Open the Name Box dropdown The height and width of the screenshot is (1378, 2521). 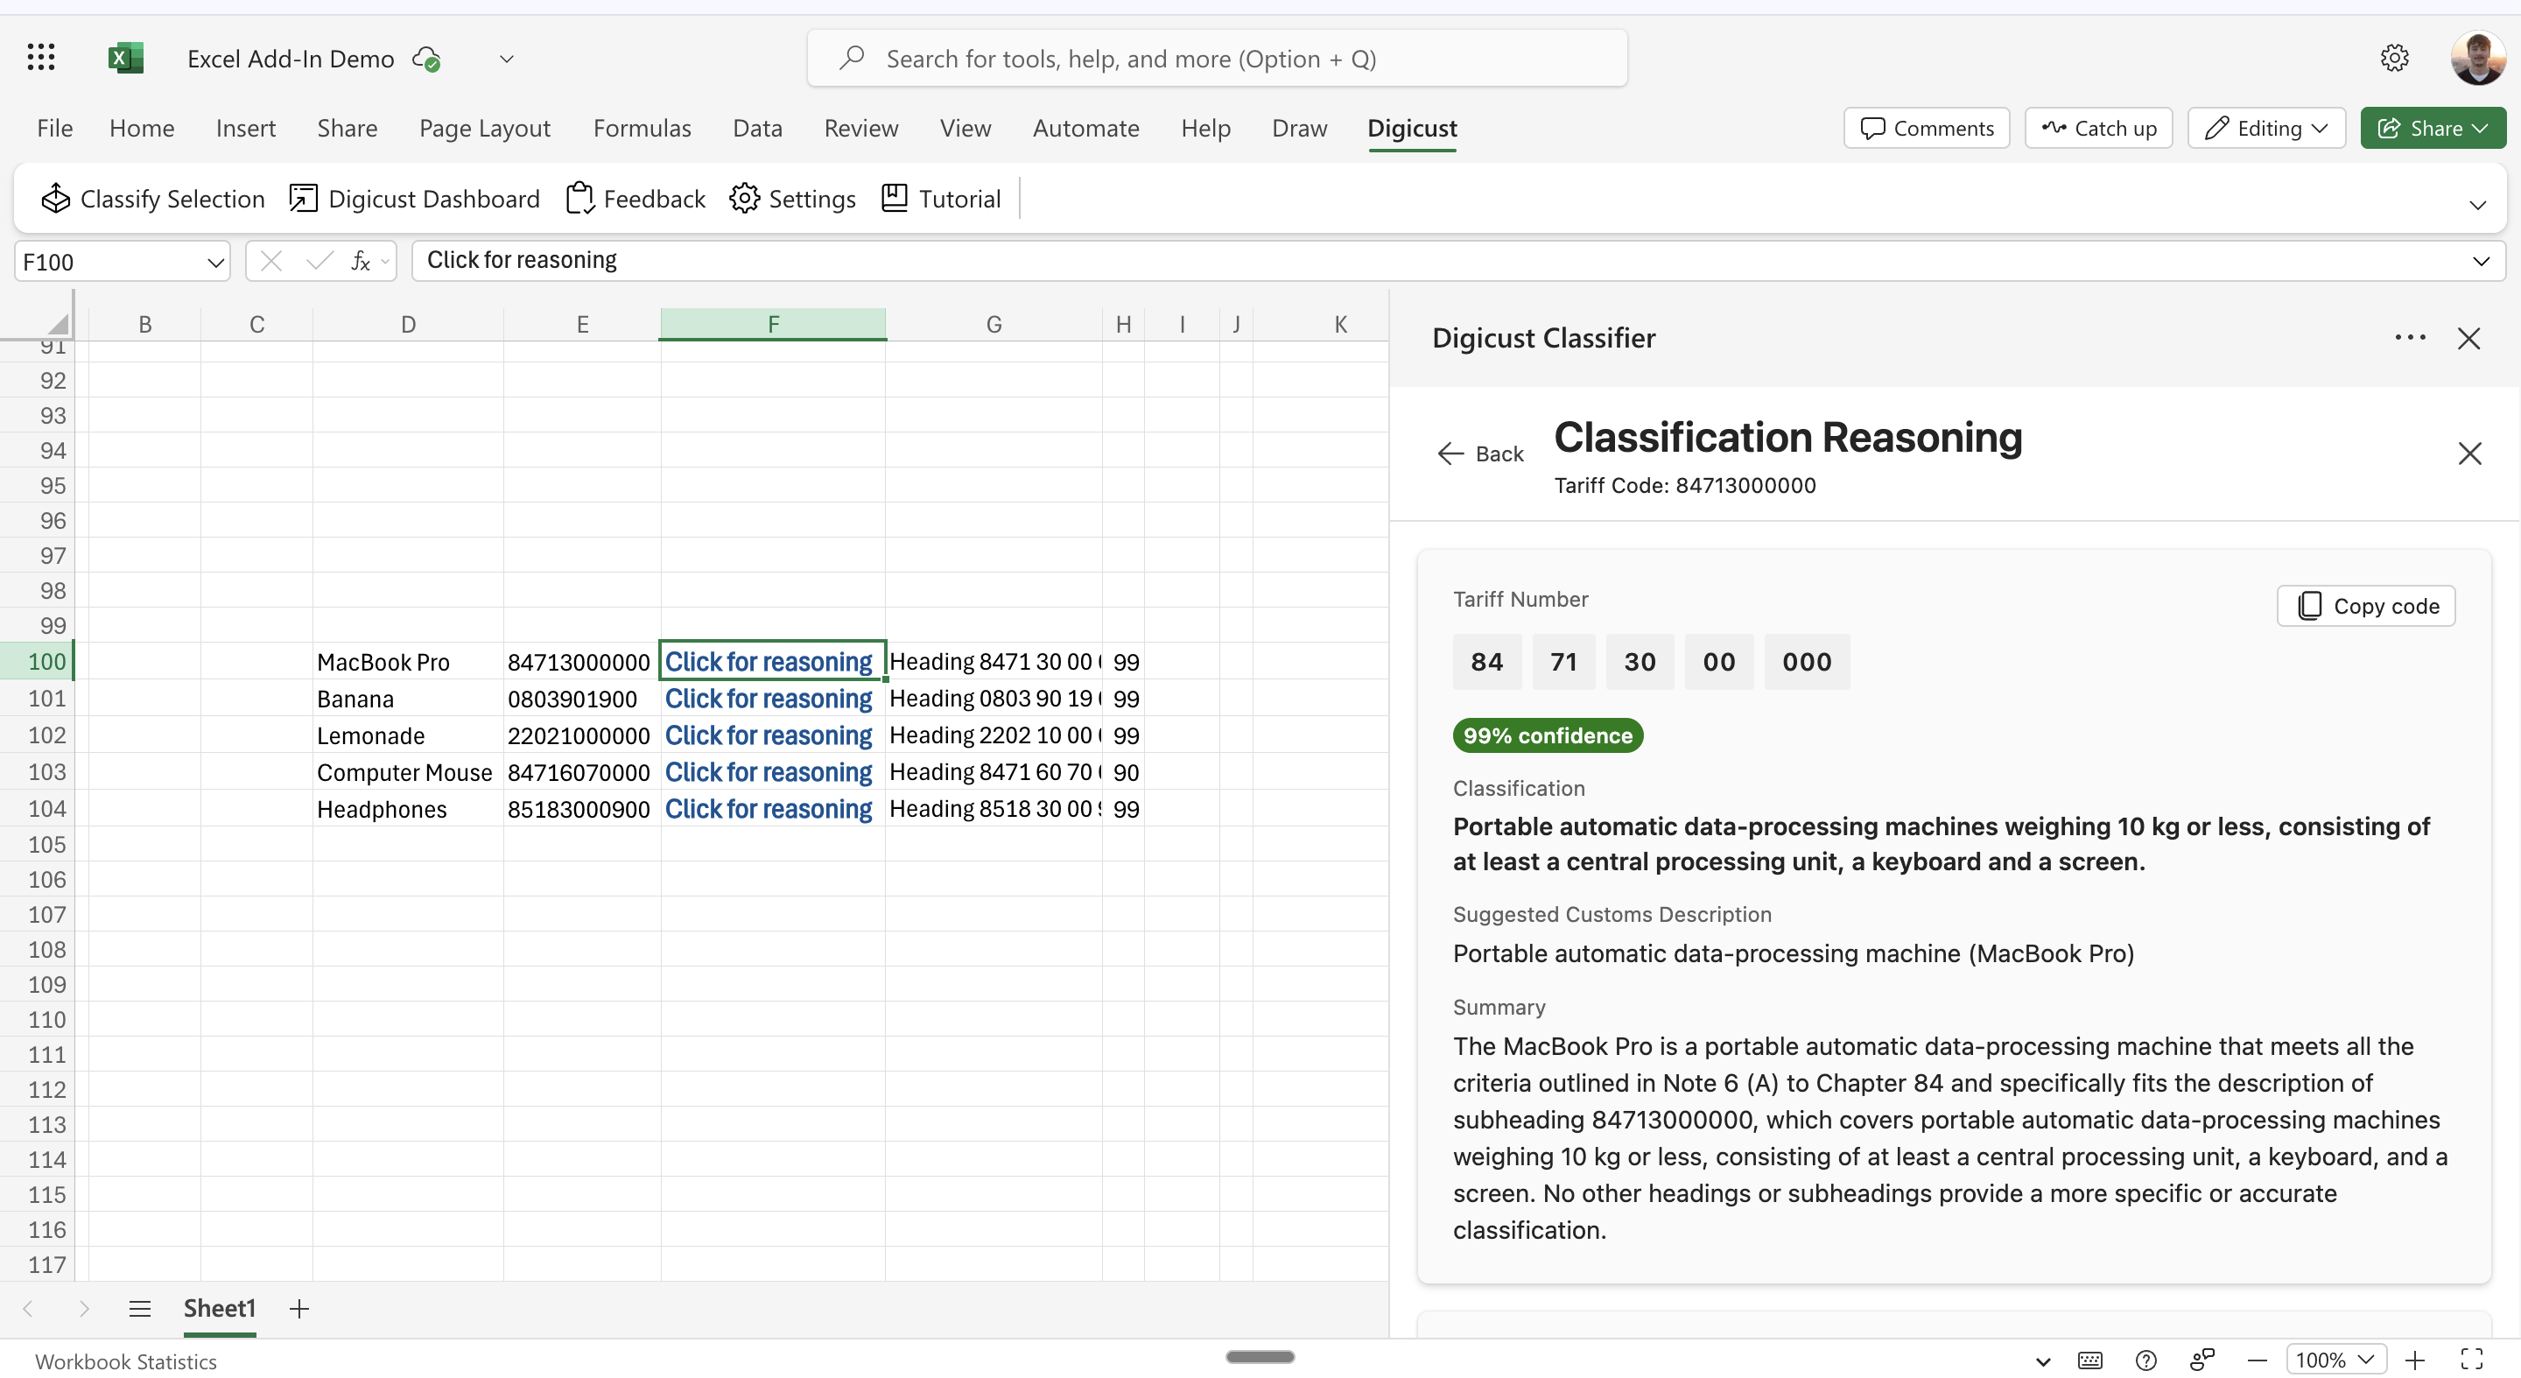click(214, 261)
